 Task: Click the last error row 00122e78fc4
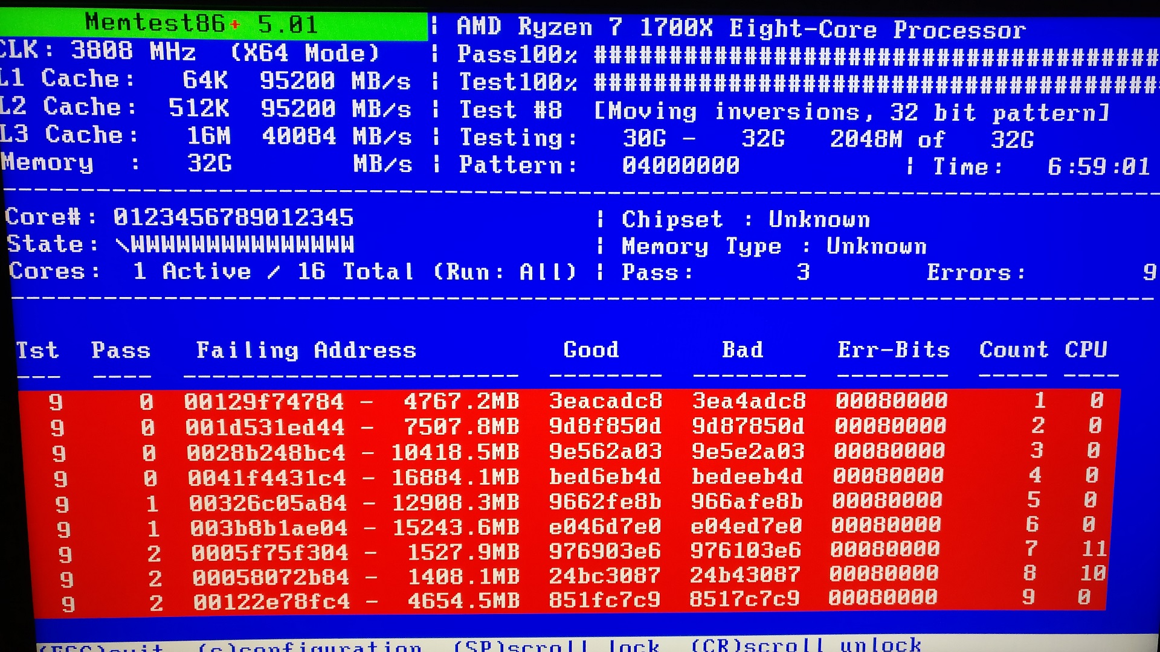[271, 602]
